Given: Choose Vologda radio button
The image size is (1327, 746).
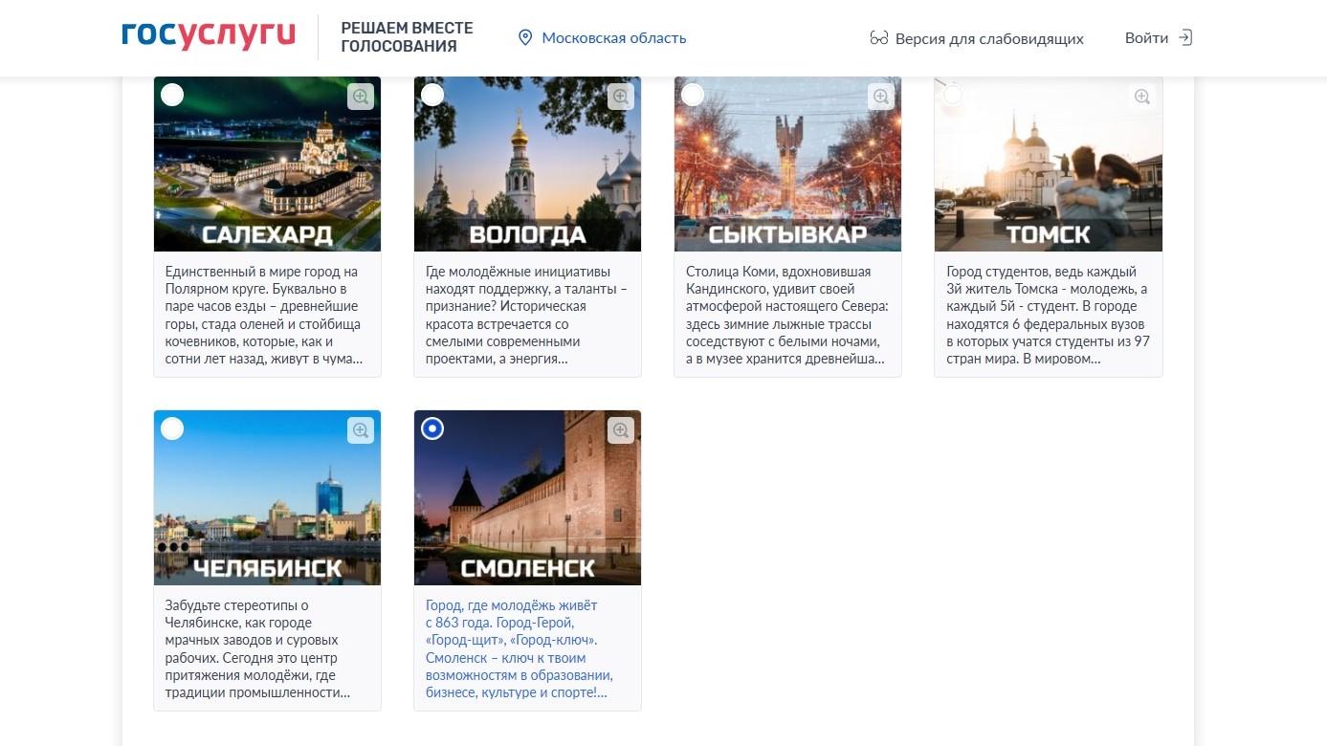Looking at the screenshot, I should click(x=432, y=95).
